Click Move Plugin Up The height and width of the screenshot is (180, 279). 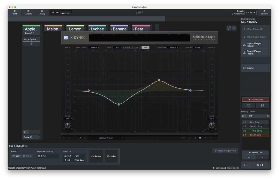pyautogui.click(x=255, y=29)
